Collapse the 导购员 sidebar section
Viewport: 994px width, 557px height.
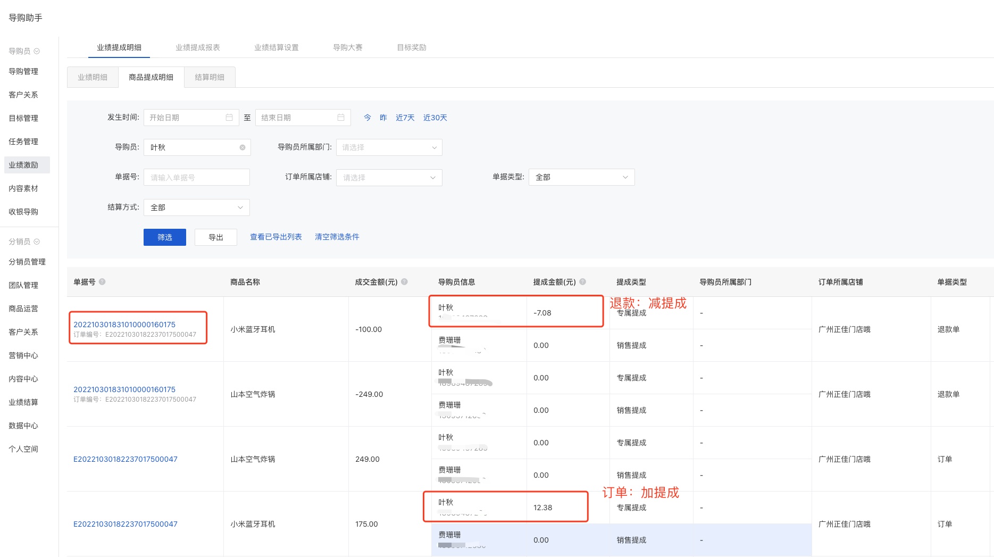pos(37,51)
